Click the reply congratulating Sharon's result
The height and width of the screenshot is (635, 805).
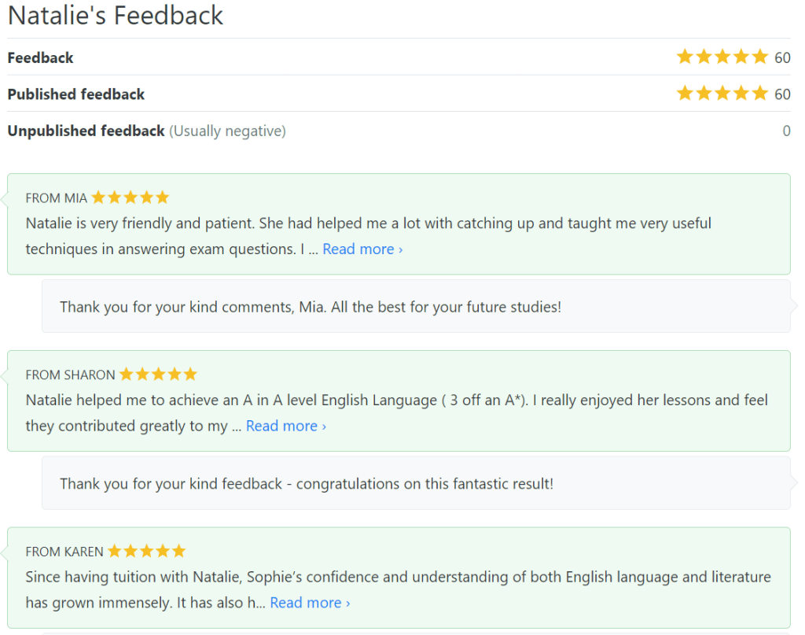coord(307,483)
